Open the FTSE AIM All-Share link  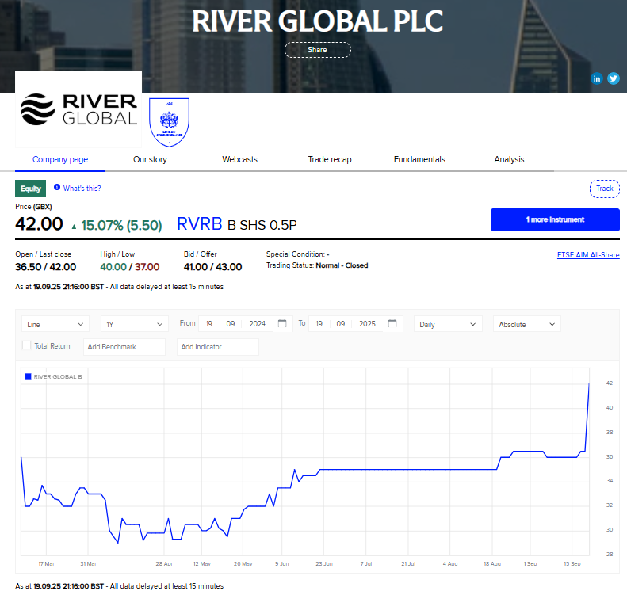588,255
